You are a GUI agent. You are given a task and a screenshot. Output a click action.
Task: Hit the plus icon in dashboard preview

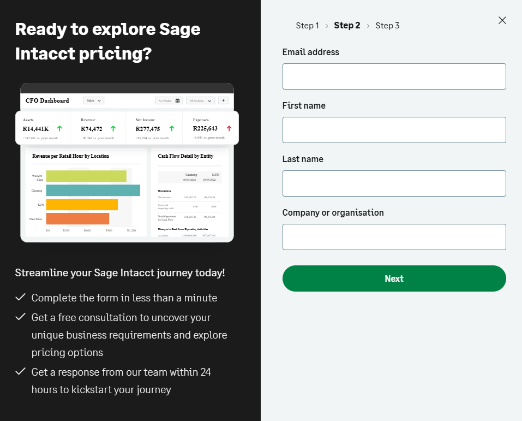(224, 100)
